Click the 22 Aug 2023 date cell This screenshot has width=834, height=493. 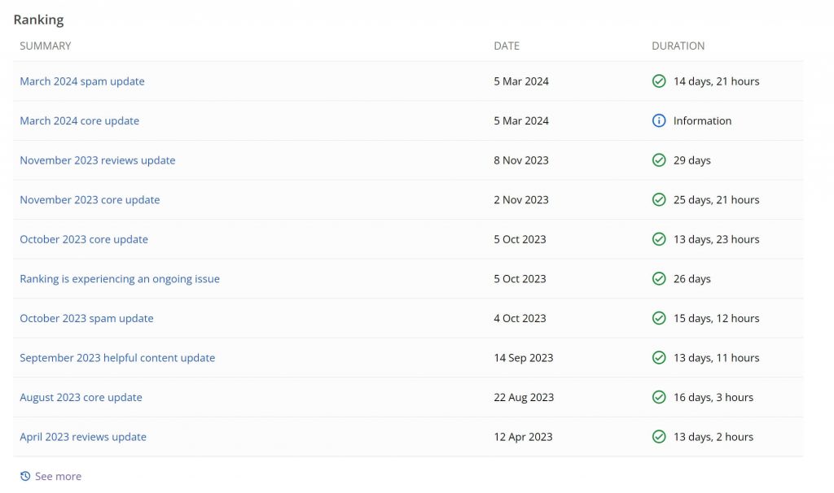click(x=524, y=397)
